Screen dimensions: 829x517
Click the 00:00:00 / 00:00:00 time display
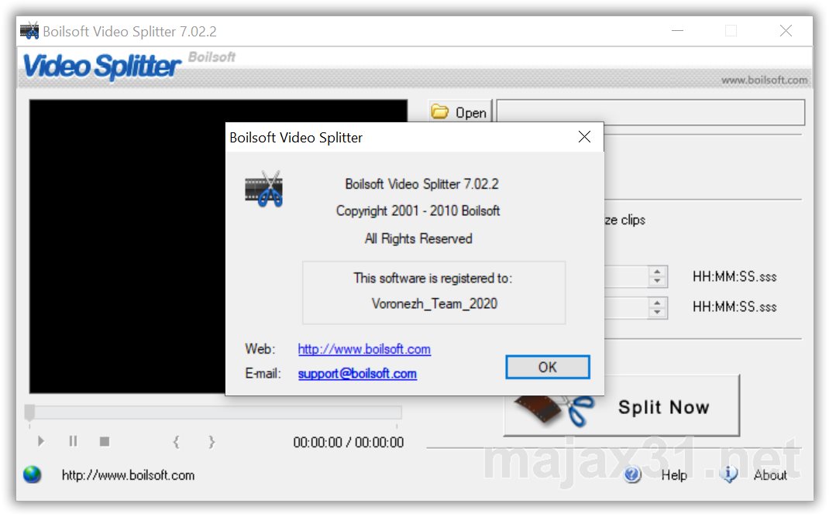click(x=349, y=442)
